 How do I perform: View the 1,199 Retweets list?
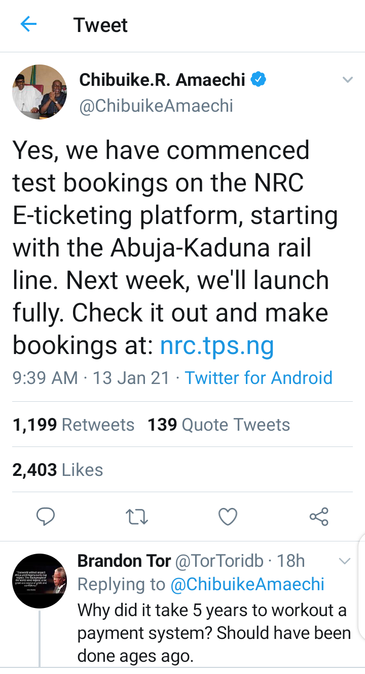pos(74,425)
